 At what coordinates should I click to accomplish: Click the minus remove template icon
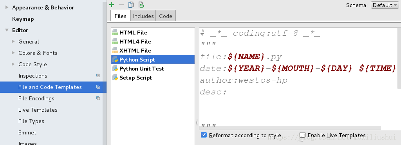pyautogui.click(x=121, y=5)
